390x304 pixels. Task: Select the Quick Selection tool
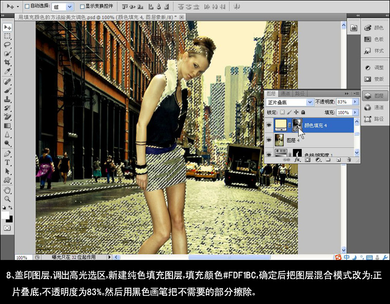coord(7,54)
